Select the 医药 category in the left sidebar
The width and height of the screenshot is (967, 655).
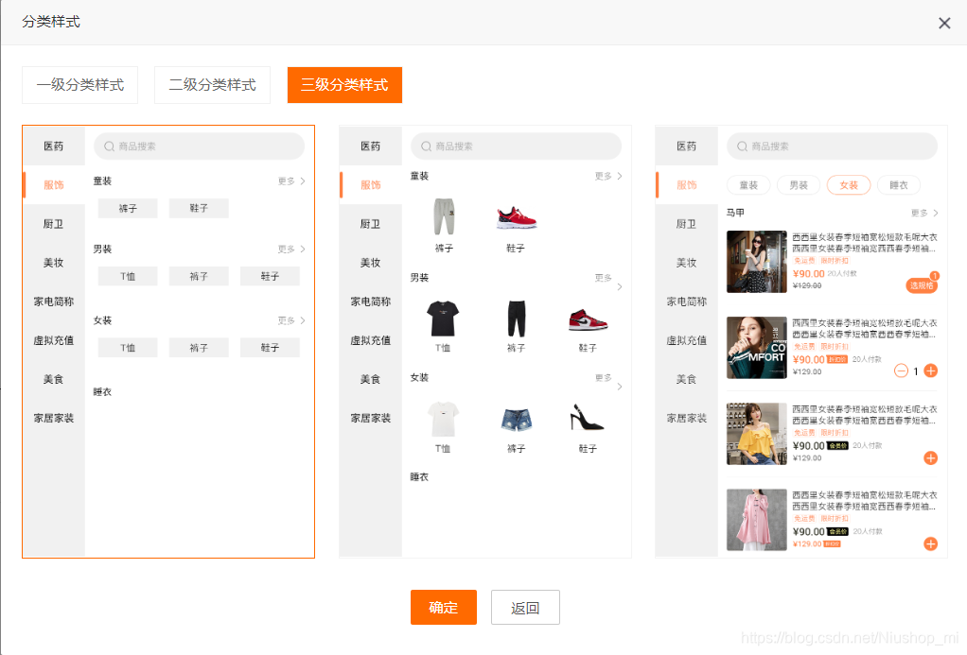click(x=53, y=146)
